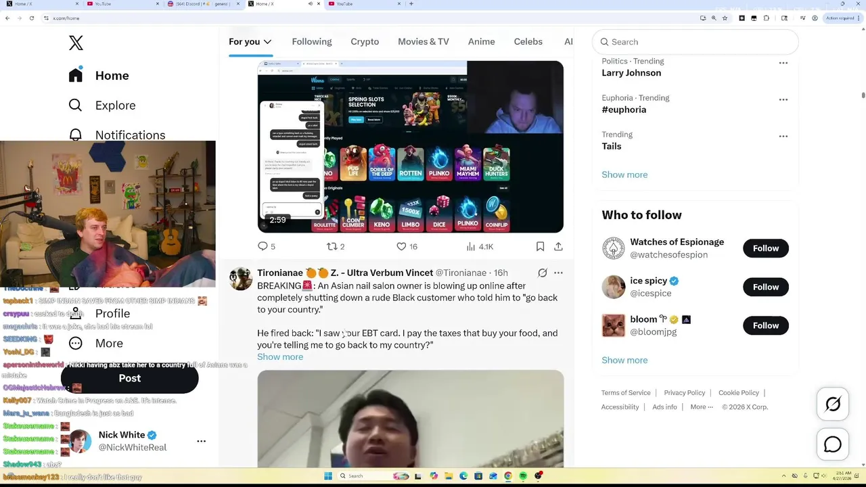This screenshot has height=487, width=866.
Task: Follow bloom account
Action: pyautogui.click(x=766, y=325)
